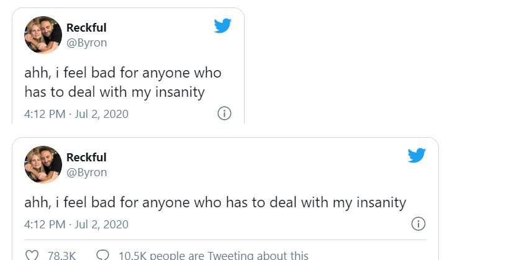The height and width of the screenshot is (260, 524).
Task: Open the info icon on lower tweet
Action: [x=418, y=224]
